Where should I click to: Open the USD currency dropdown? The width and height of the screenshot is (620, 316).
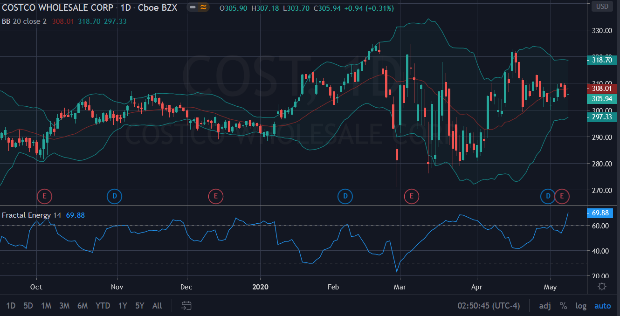[602, 7]
